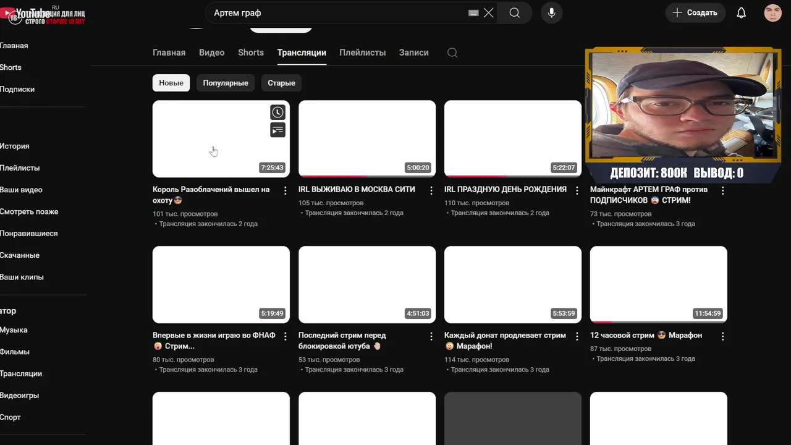Viewport: 791px width, 445px height.
Task: Open thumbnail of 7:25:43 stream
Action: [221, 139]
